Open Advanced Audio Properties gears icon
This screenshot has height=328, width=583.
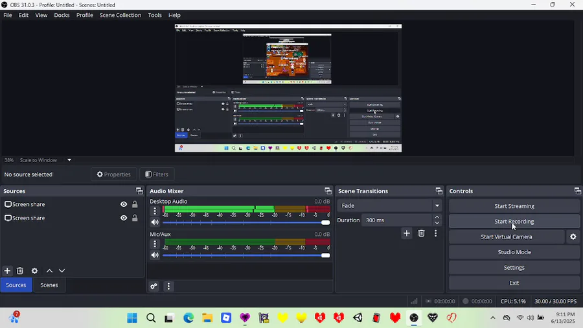154,286
